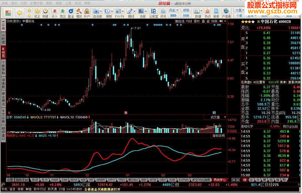
Task: Toggle the 应用 sidebar panel
Action: tap(4, 25)
